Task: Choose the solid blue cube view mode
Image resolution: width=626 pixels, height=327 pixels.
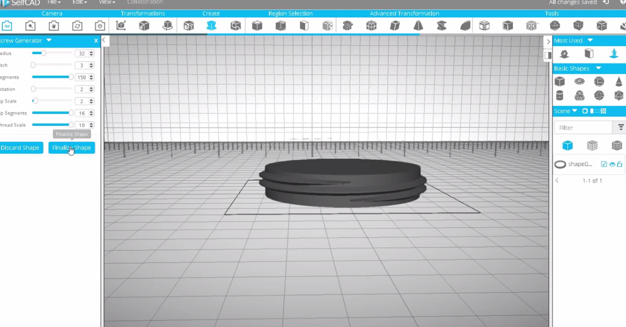Action: (567, 146)
